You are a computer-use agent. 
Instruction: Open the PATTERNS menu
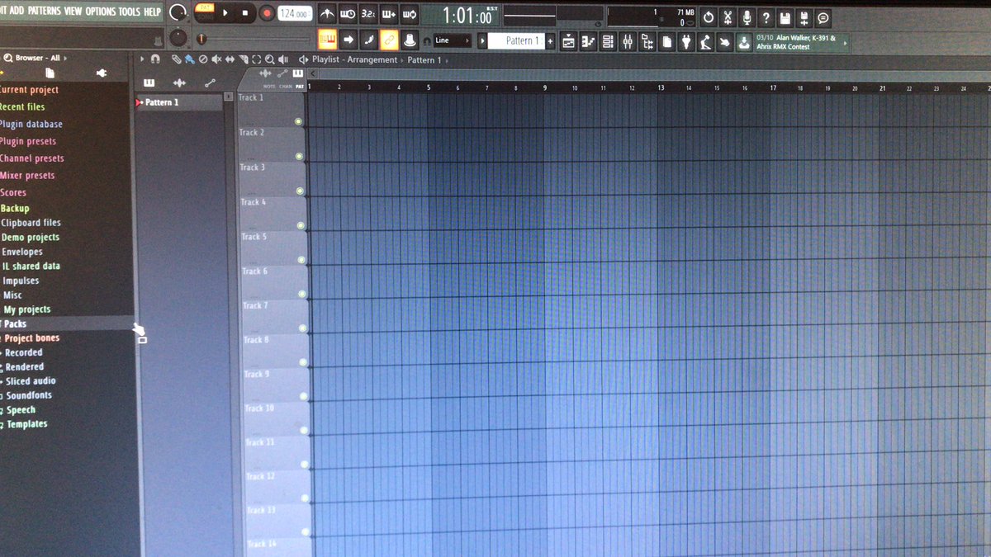point(45,12)
